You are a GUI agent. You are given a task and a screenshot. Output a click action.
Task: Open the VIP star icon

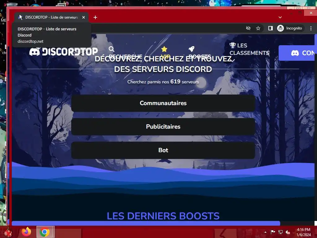164,49
